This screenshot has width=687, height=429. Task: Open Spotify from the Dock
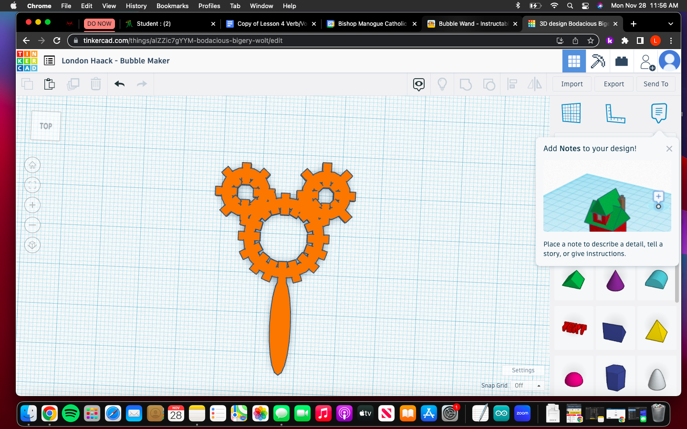click(71, 413)
